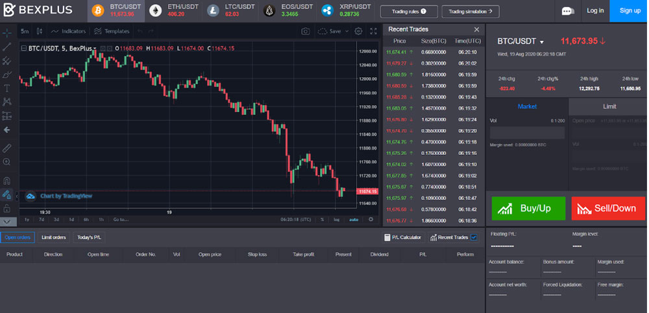Click the Sell/Down button
649x313 pixels.
click(608, 209)
